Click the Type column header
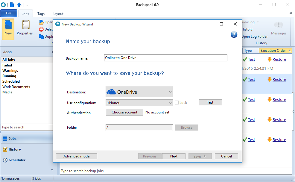The image size is (295, 182). point(251,51)
